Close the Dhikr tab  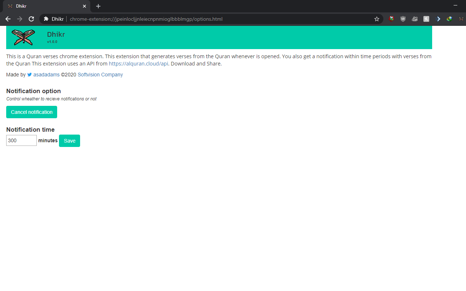84,6
